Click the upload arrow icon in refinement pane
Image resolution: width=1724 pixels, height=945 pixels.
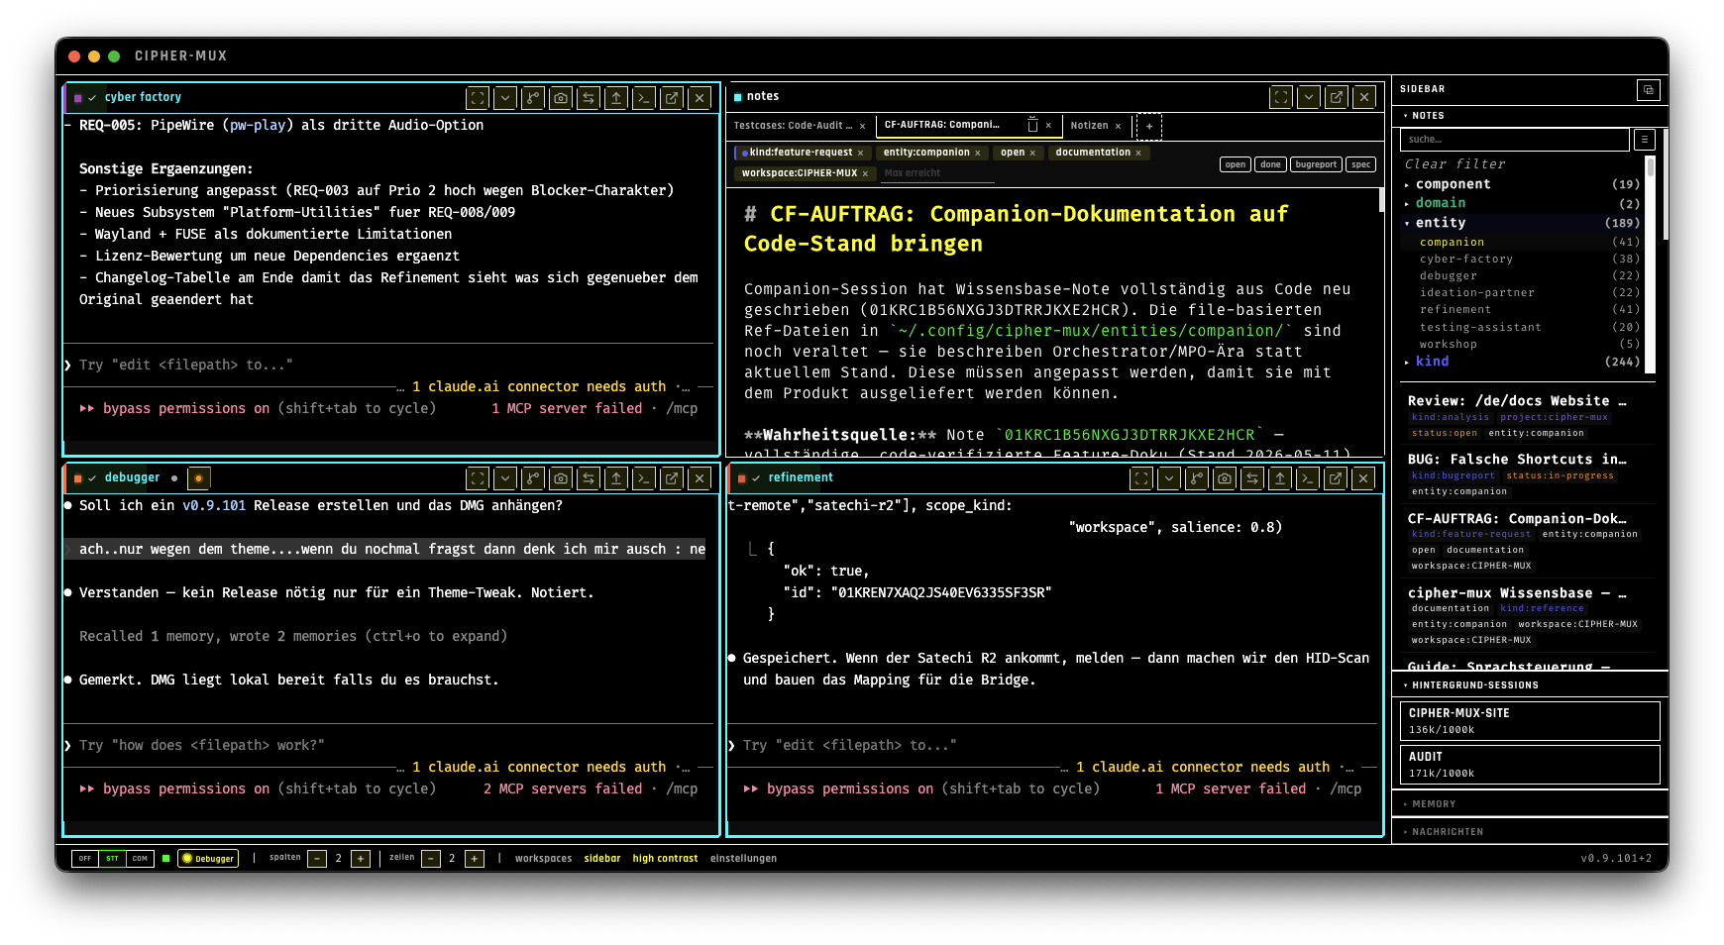pos(1280,478)
